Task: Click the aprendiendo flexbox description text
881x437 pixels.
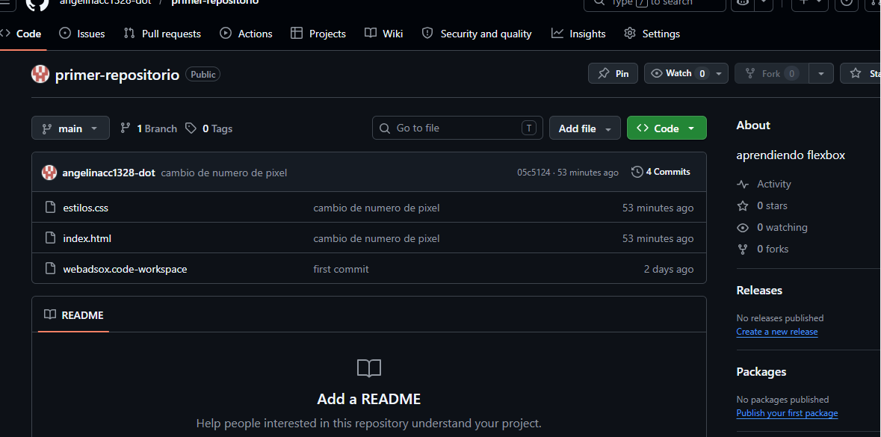Action: (x=791, y=155)
